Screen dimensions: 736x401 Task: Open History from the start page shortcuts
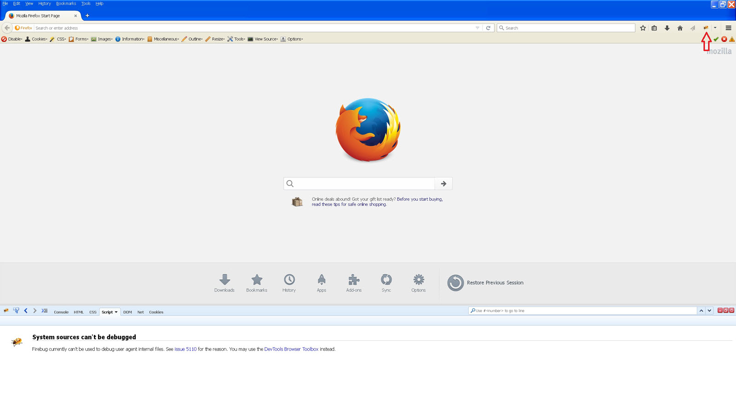coord(289,283)
